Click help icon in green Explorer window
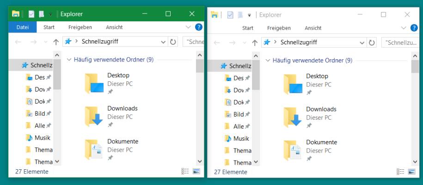This screenshot has width=423, height=185. 198,27
